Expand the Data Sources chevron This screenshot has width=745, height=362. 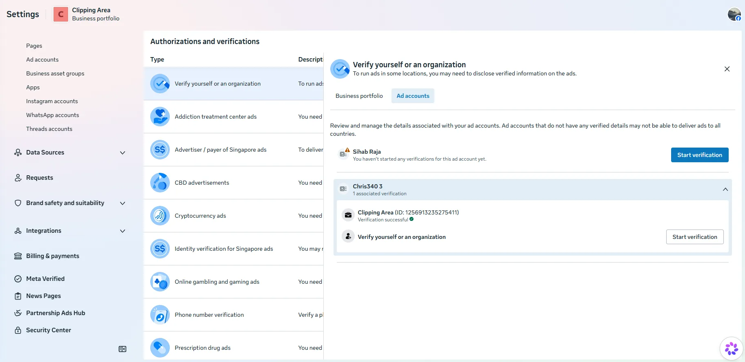pos(122,153)
